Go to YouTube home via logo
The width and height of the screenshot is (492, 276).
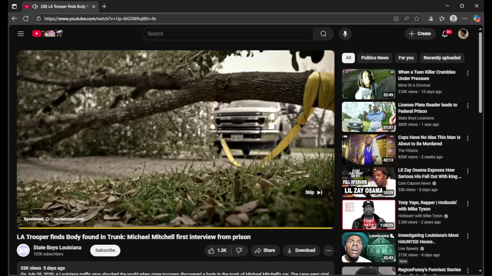(x=47, y=34)
